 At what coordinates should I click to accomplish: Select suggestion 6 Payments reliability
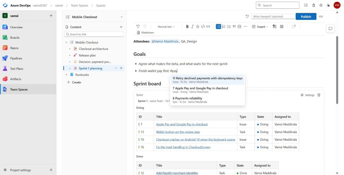[x=208, y=100]
